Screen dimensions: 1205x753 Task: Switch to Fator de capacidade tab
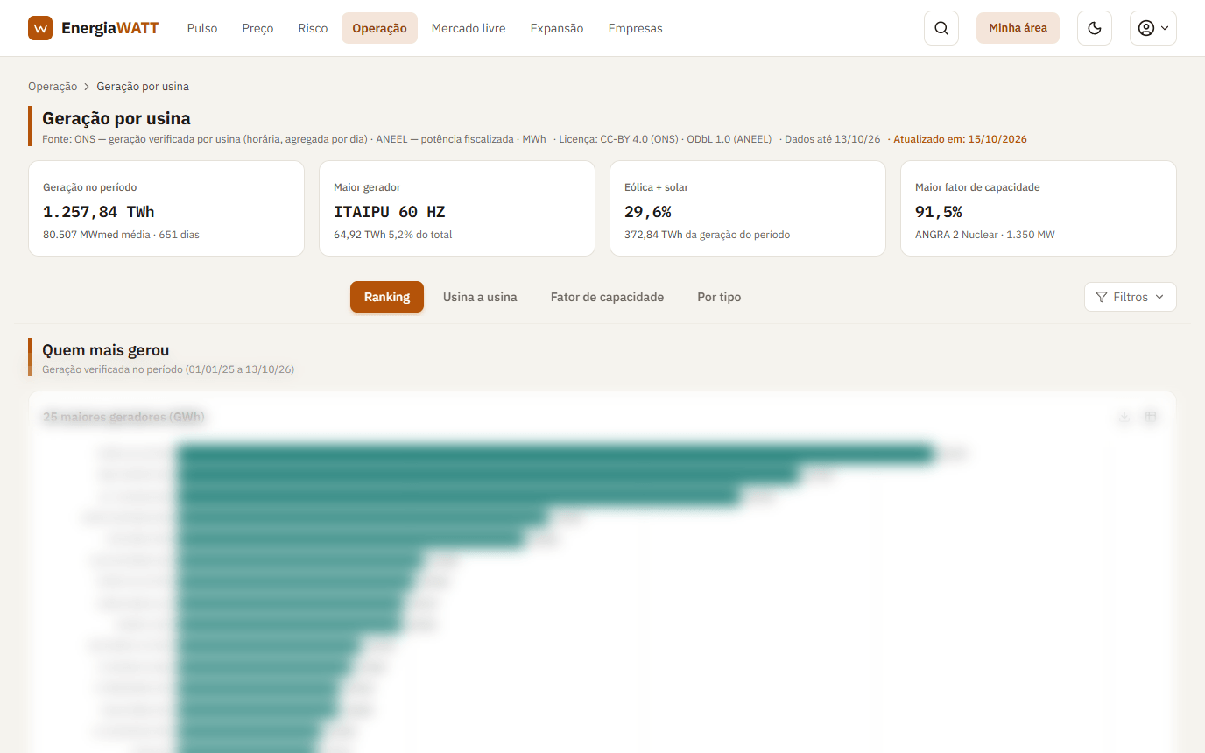(x=607, y=297)
